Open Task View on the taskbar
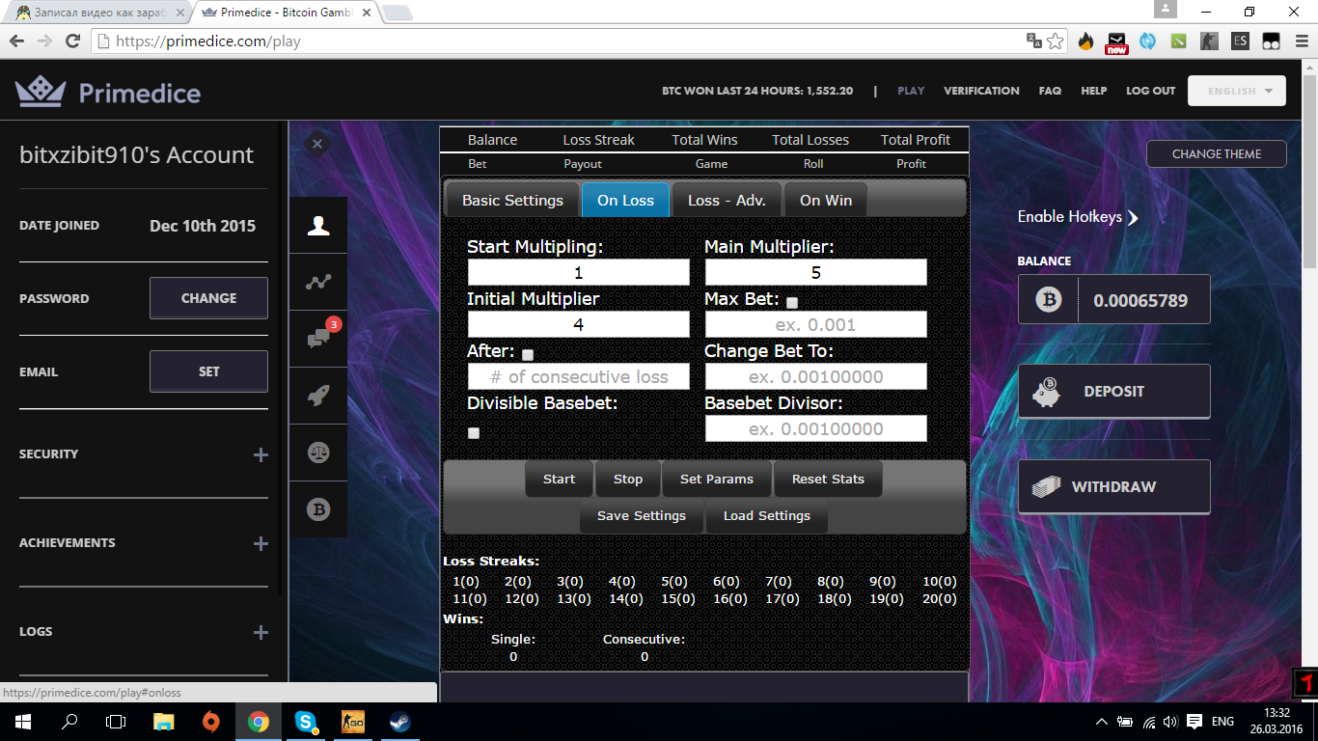This screenshot has height=741, width=1318. (x=116, y=721)
